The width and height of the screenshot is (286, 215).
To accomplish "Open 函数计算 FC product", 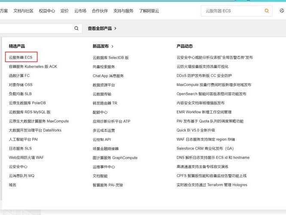I will 19,76.
